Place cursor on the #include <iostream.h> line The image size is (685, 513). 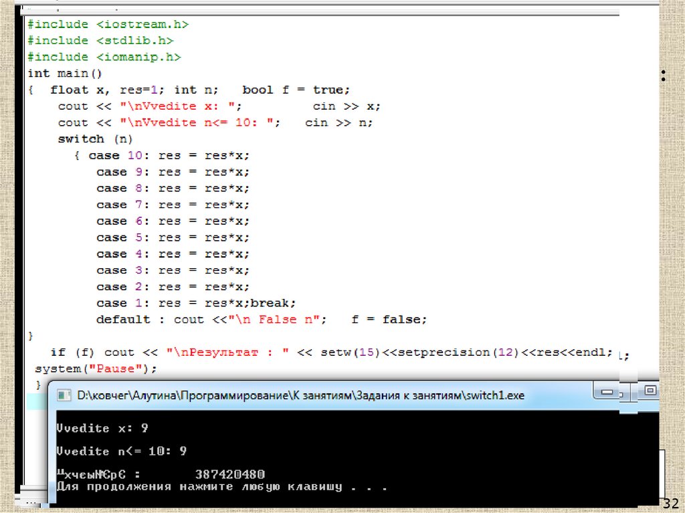point(108,24)
